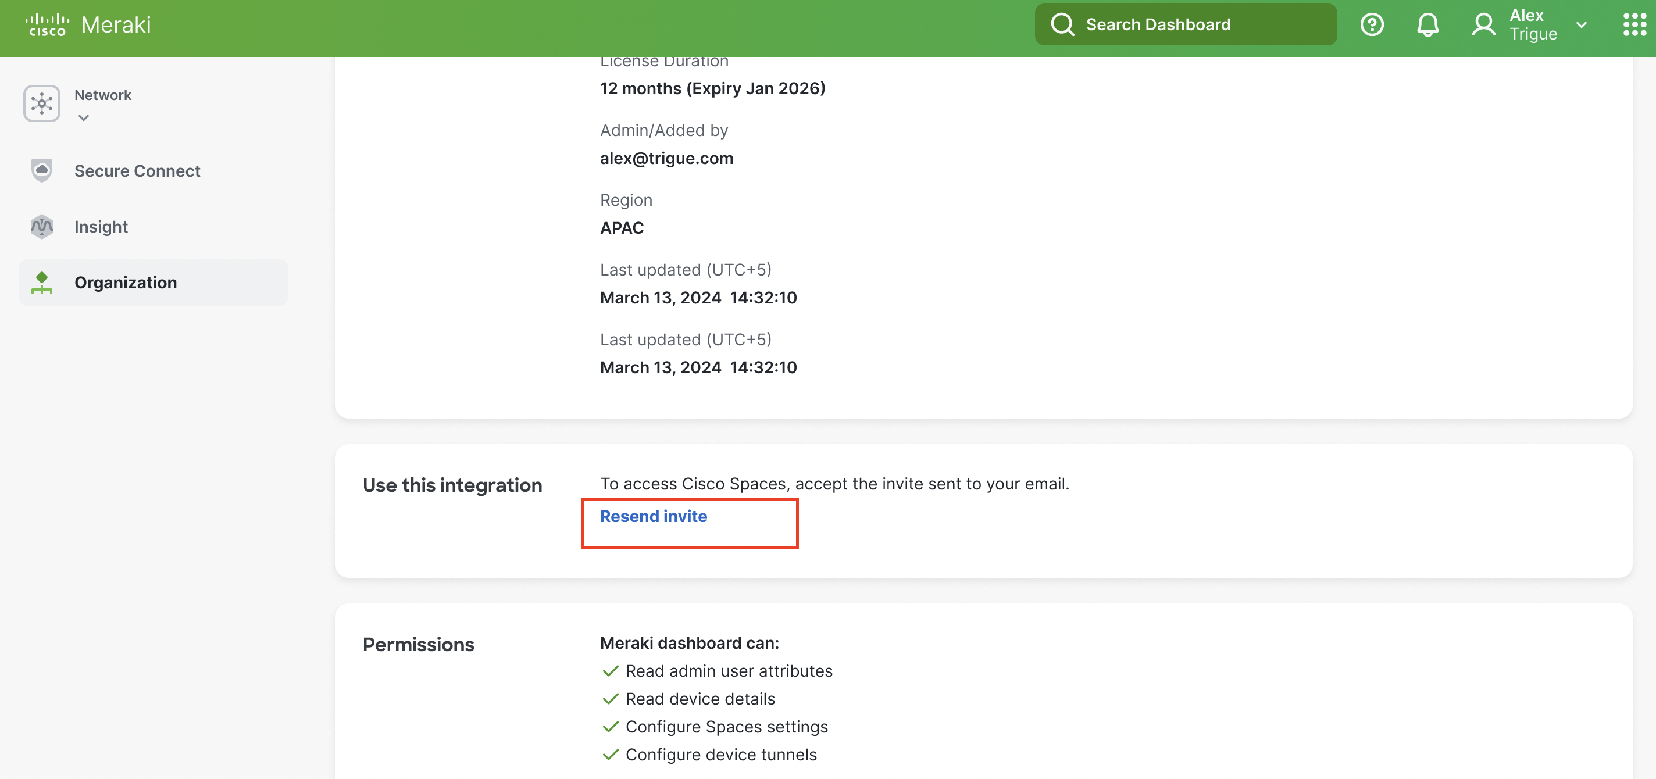Image resolution: width=1656 pixels, height=779 pixels.
Task: Click the Permissions heading
Action: 418,644
